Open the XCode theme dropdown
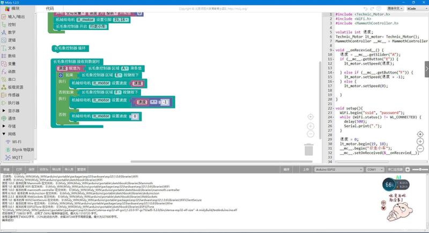 [x=417, y=9]
